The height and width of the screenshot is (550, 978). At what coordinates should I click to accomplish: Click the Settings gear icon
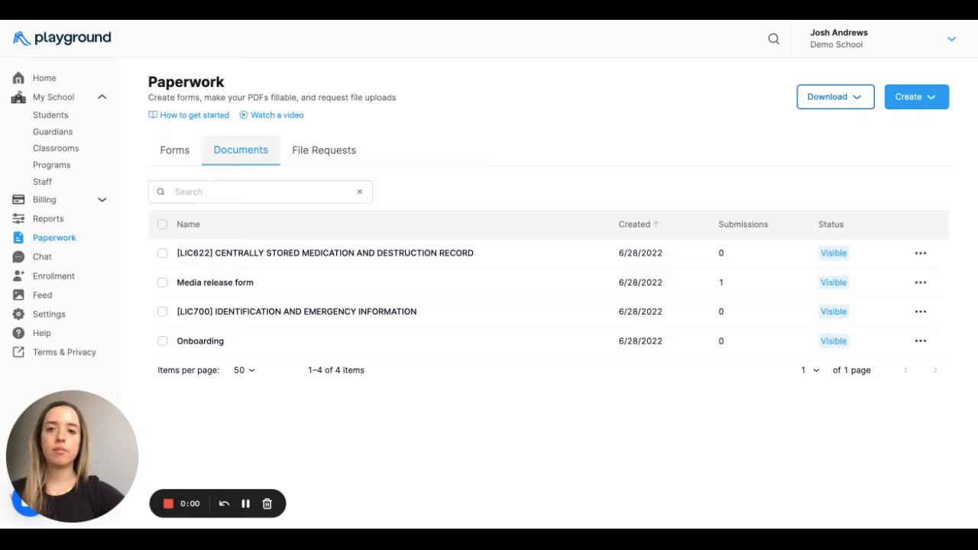pyautogui.click(x=18, y=314)
